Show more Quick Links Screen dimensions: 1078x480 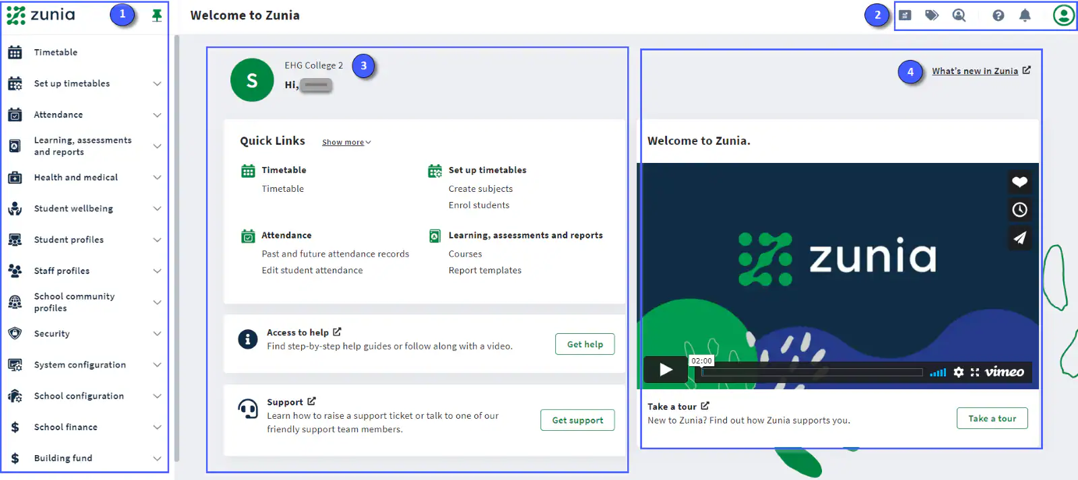click(346, 142)
